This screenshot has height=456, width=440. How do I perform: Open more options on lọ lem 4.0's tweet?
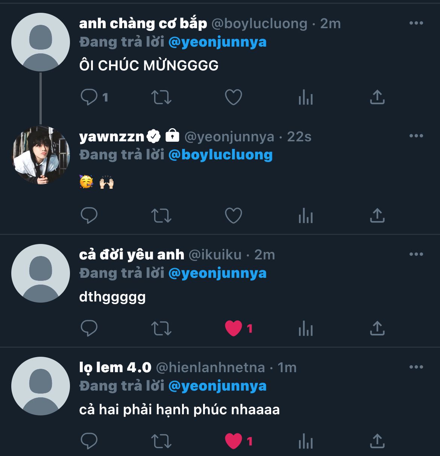pos(416,367)
